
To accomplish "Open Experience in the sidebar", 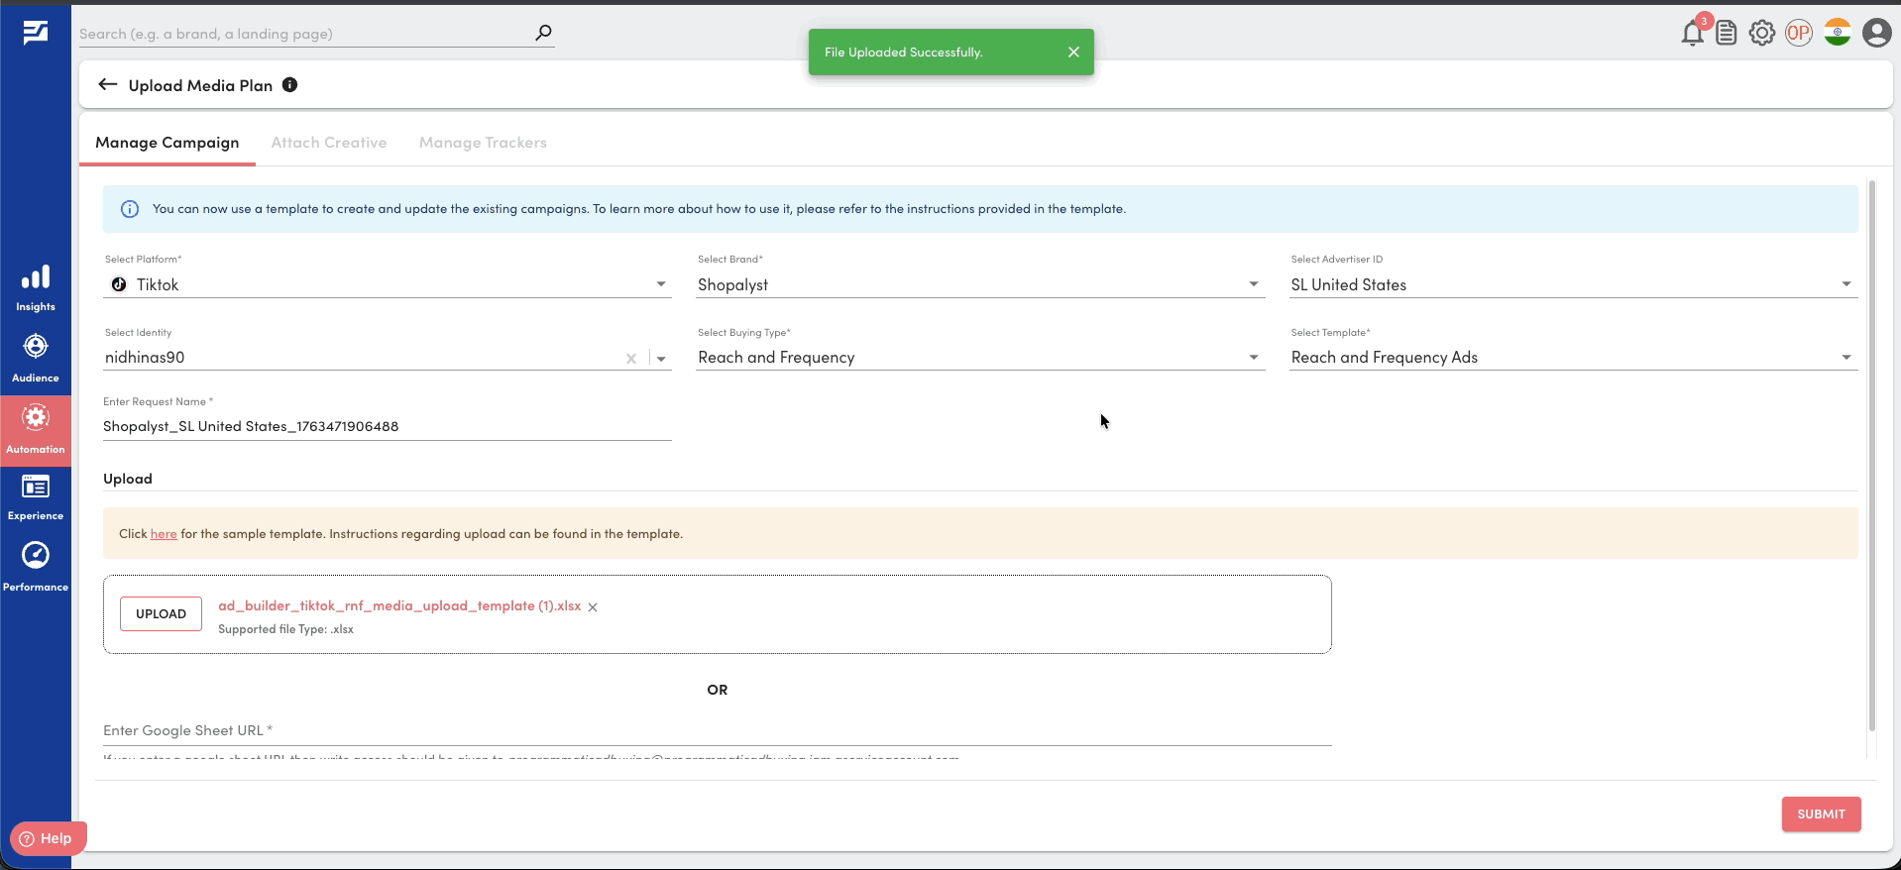I will coord(36,496).
